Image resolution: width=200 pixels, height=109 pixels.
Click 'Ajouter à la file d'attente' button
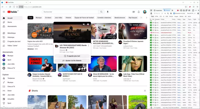(x=72, y=61)
